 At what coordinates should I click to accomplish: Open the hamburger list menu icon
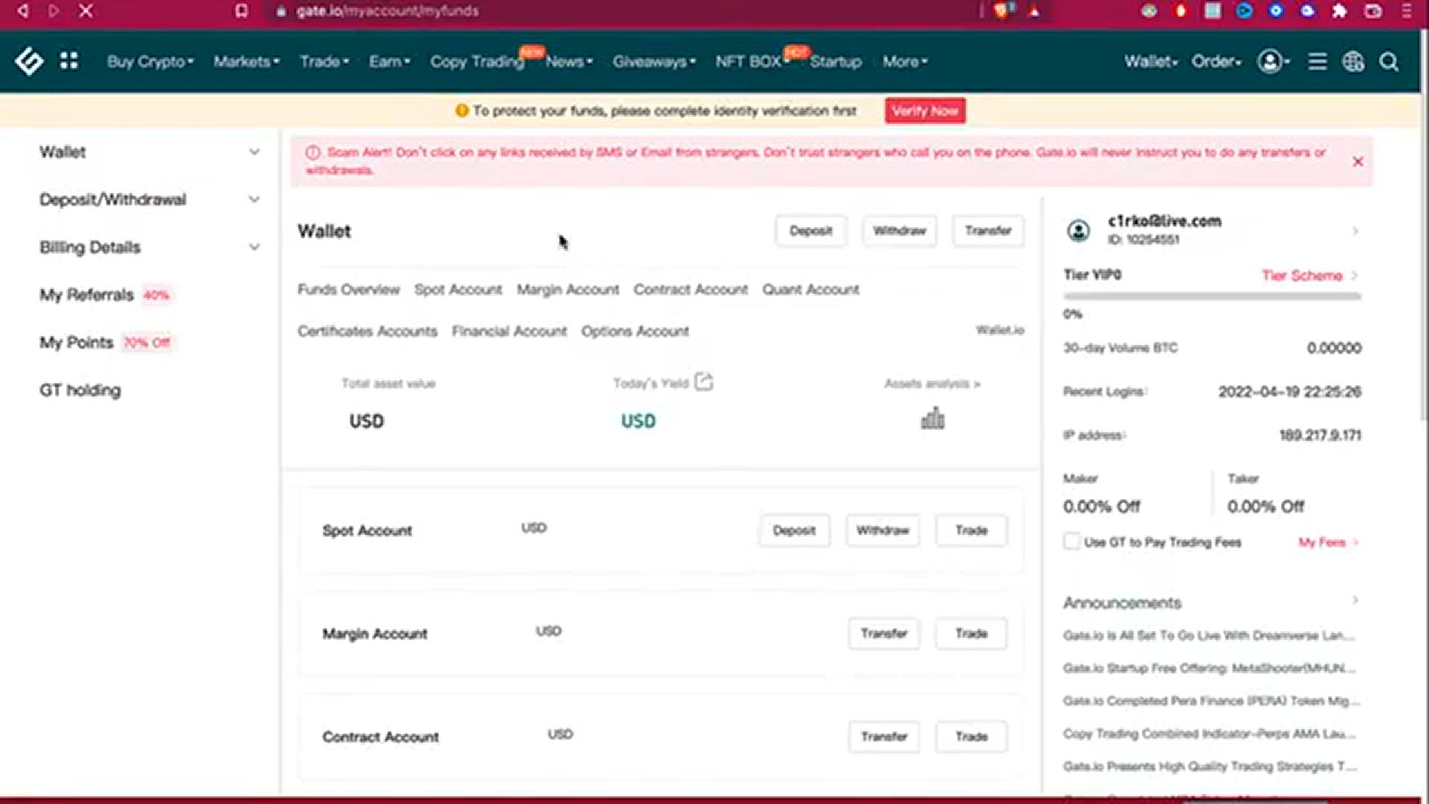1317,61
